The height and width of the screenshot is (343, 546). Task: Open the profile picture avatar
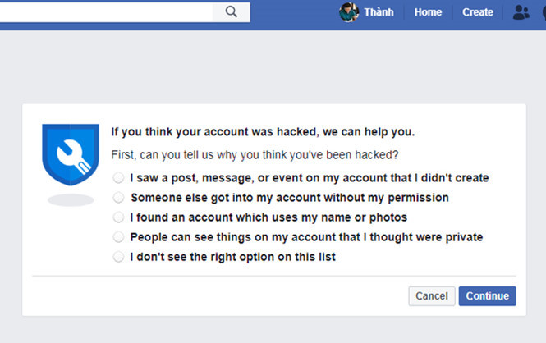click(x=349, y=12)
